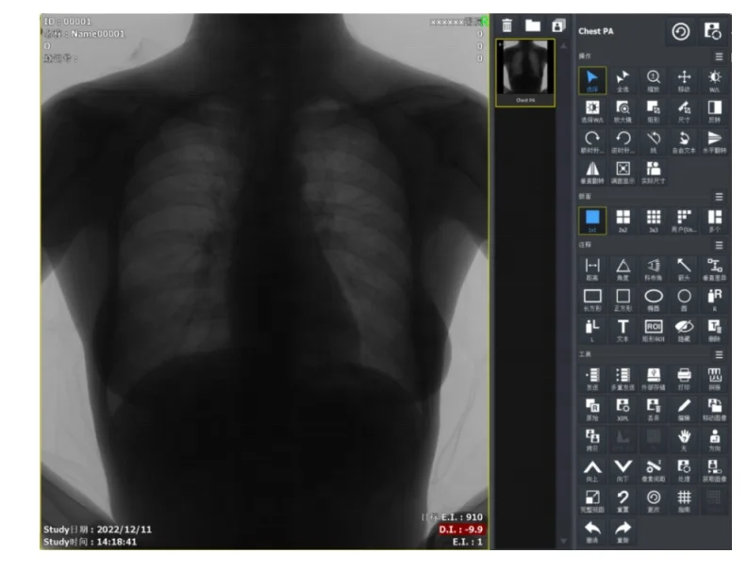
Task: Click the top-right patient settings icon
Action: click(713, 31)
